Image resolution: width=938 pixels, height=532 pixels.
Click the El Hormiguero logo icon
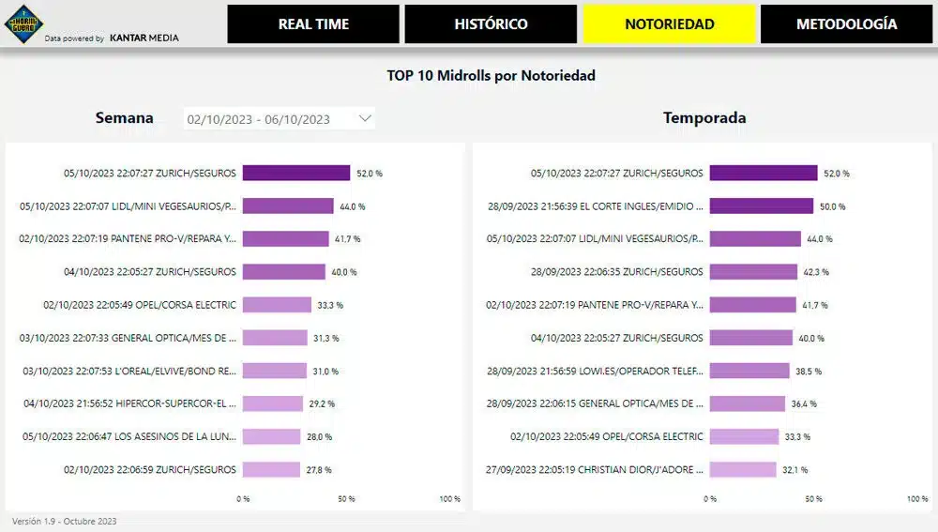click(24, 24)
